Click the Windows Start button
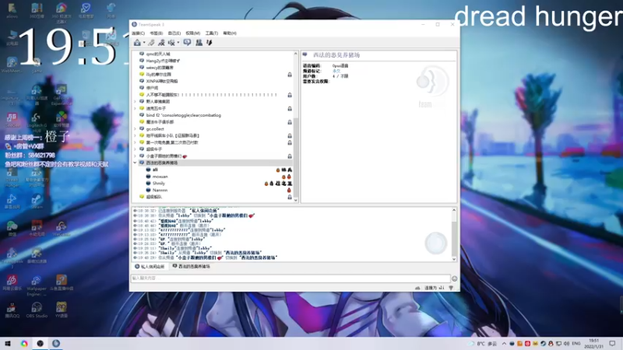Image resolution: width=623 pixels, height=350 pixels. click(x=8, y=343)
